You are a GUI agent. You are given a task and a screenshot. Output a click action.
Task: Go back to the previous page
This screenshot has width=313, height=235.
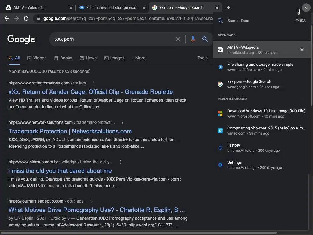click(7, 18)
